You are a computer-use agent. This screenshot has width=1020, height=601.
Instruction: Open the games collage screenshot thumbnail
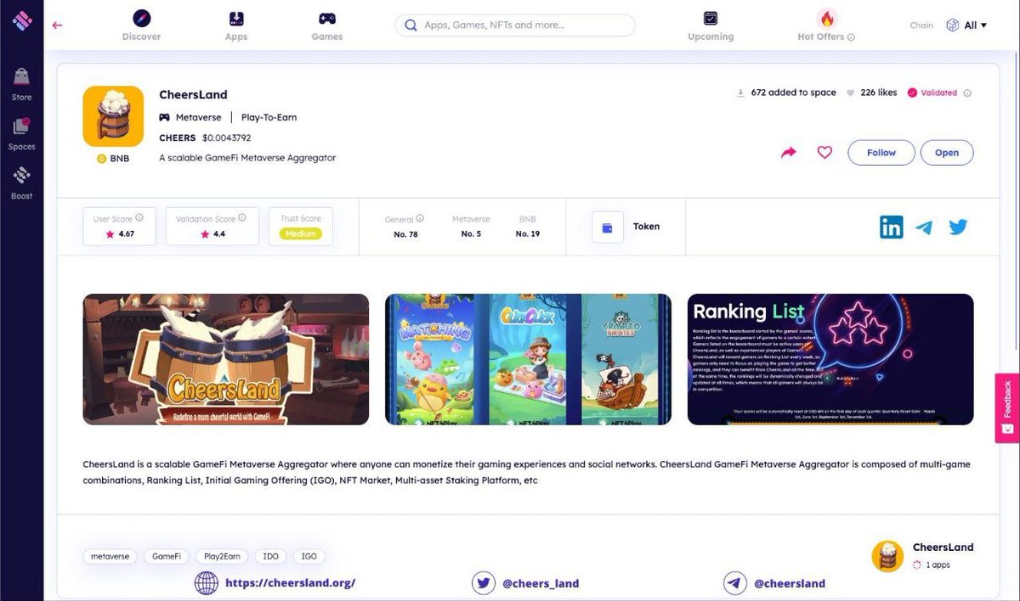528,359
